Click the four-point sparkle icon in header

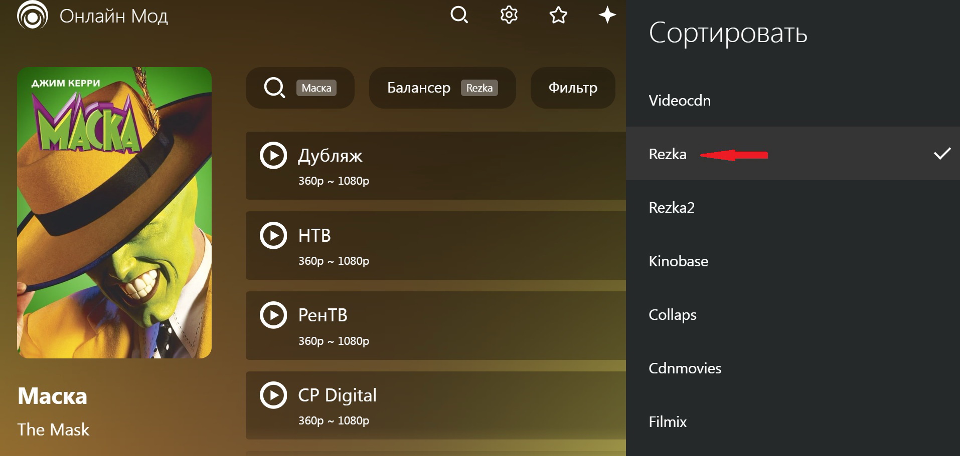tap(607, 15)
